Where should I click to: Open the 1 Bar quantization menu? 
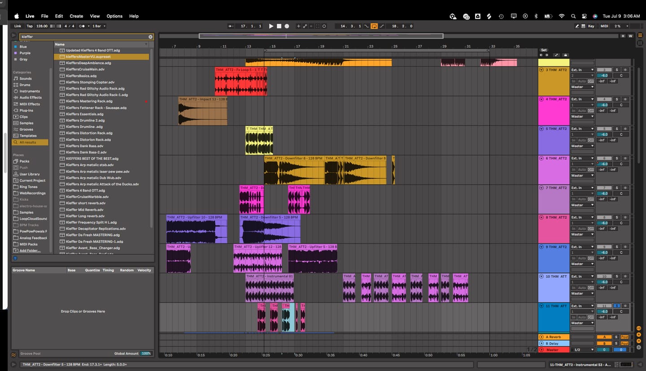(x=99, y=26)
